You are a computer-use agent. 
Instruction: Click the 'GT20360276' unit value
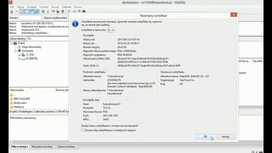(x=114, y=80)
